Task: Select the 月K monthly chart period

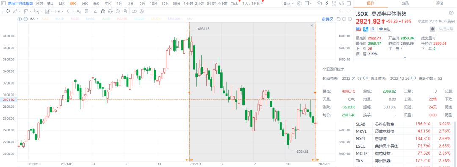Action: [85, 3]
